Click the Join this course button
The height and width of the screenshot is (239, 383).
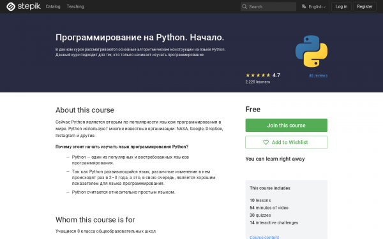286,126
